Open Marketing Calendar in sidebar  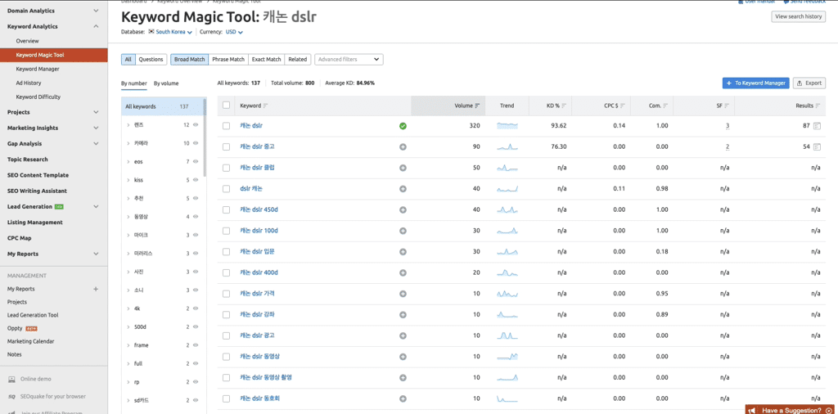pos(30,341)
